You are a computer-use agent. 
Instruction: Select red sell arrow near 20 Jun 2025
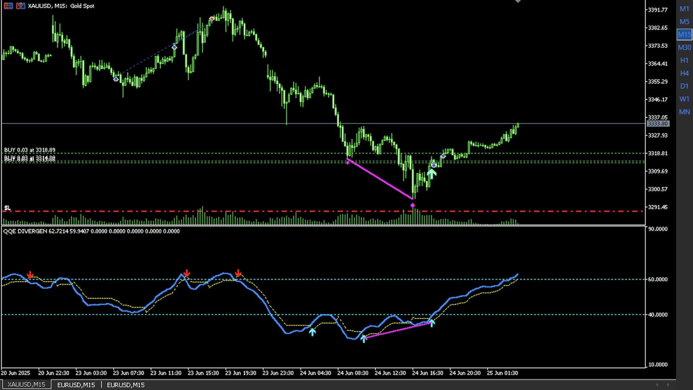30,275
